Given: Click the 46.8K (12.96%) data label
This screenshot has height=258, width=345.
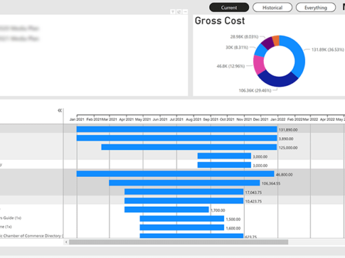Looking at the screenshot, I should click(x=231, y=66).
